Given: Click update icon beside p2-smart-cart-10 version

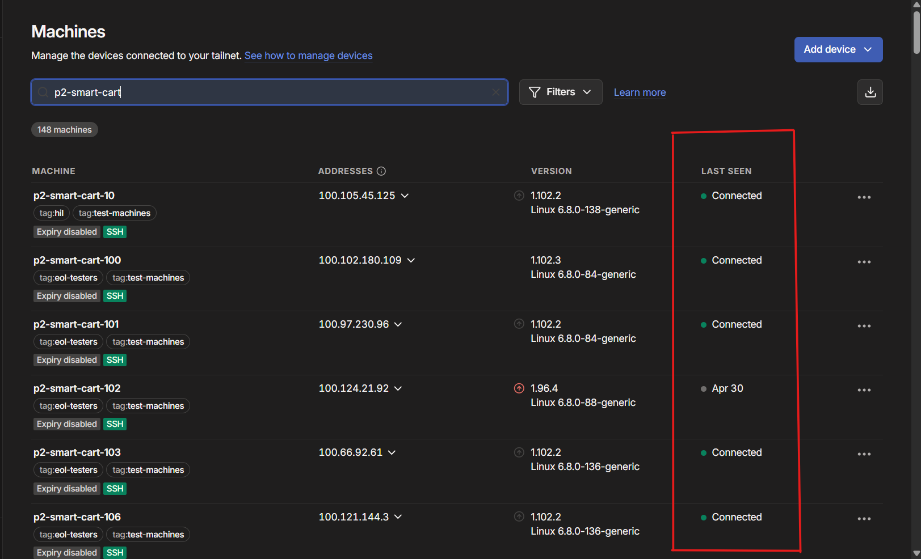Looking at the screenshot, I should pyautogui.click(x=519, y=196).
